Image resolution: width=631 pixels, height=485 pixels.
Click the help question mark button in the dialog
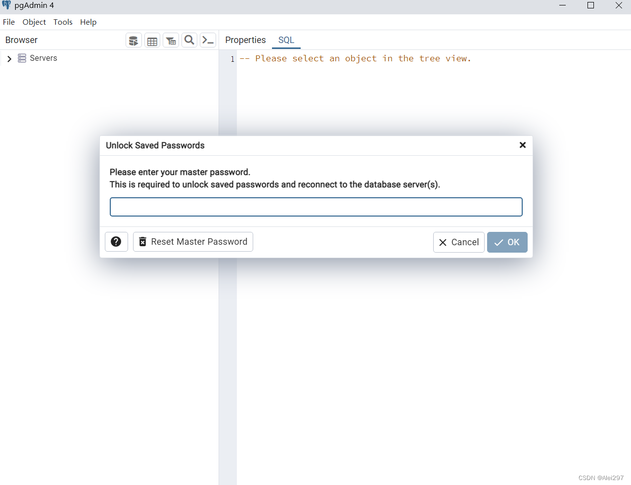click(x=116, y=242)
